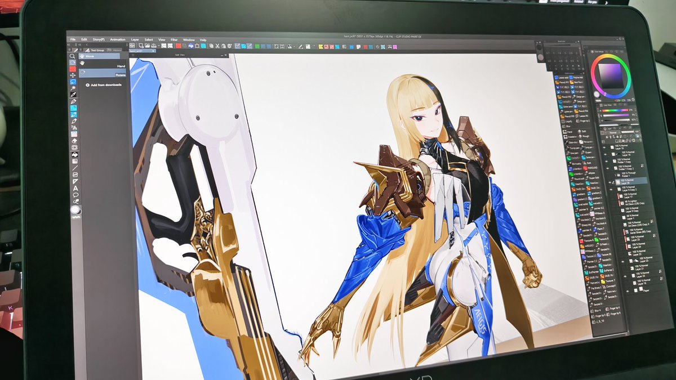Toggle visibility of Folder 1 Copy
The width and height of the screenshot is (676, 380).
606,161
